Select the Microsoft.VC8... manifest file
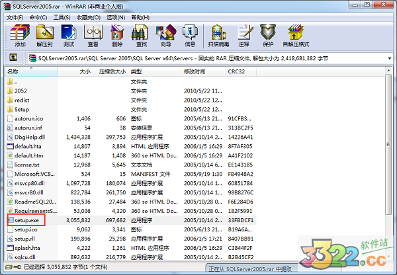 point(34,174)
